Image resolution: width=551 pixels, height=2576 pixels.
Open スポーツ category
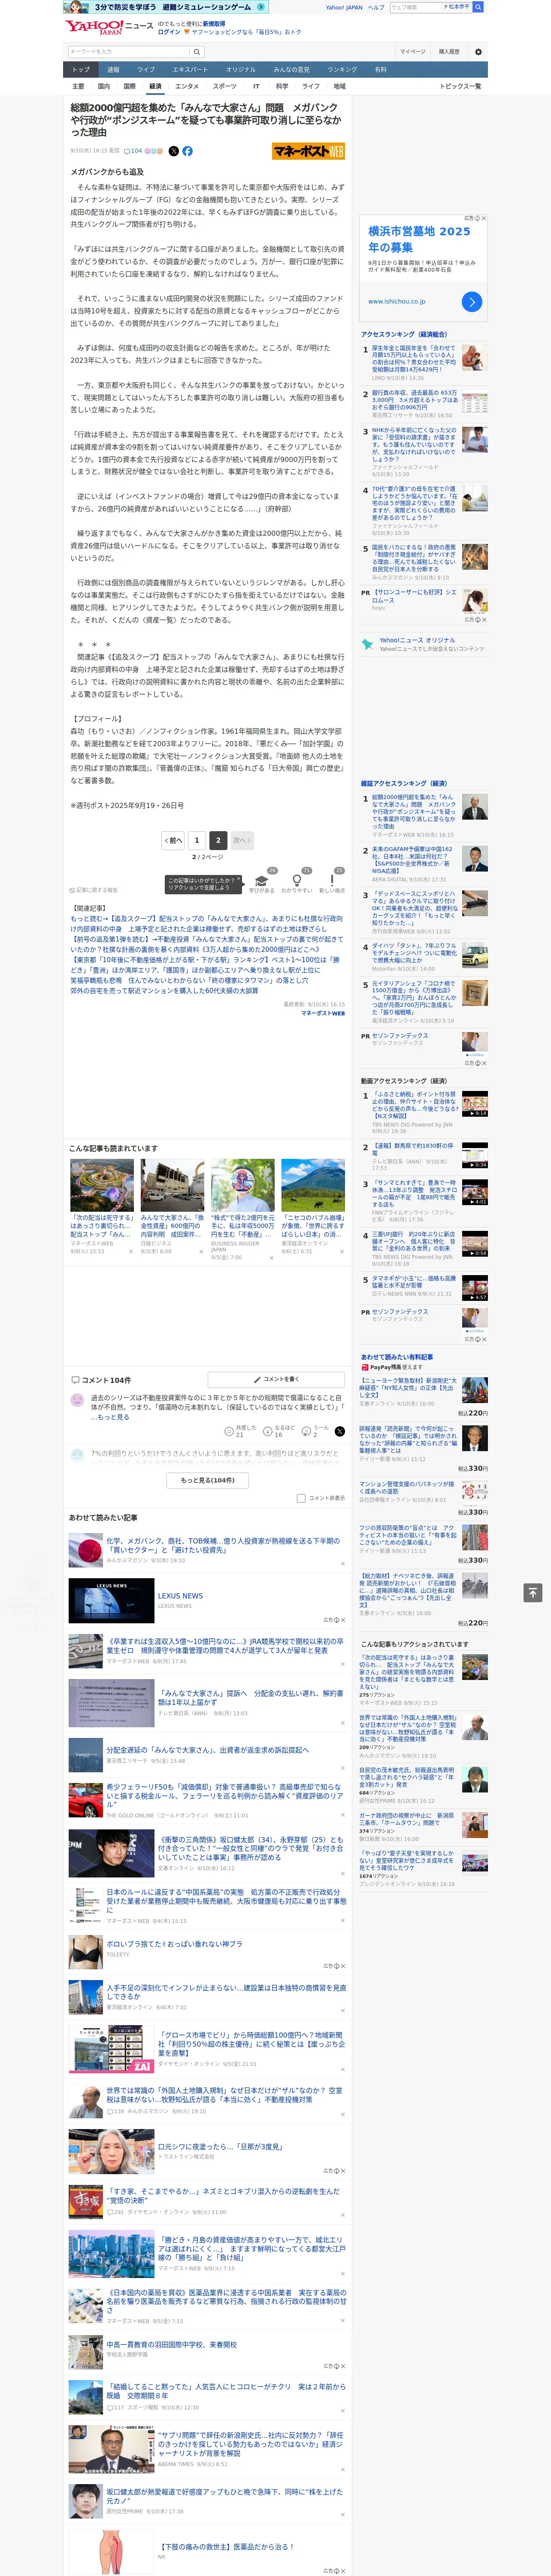tap(225, 86)
